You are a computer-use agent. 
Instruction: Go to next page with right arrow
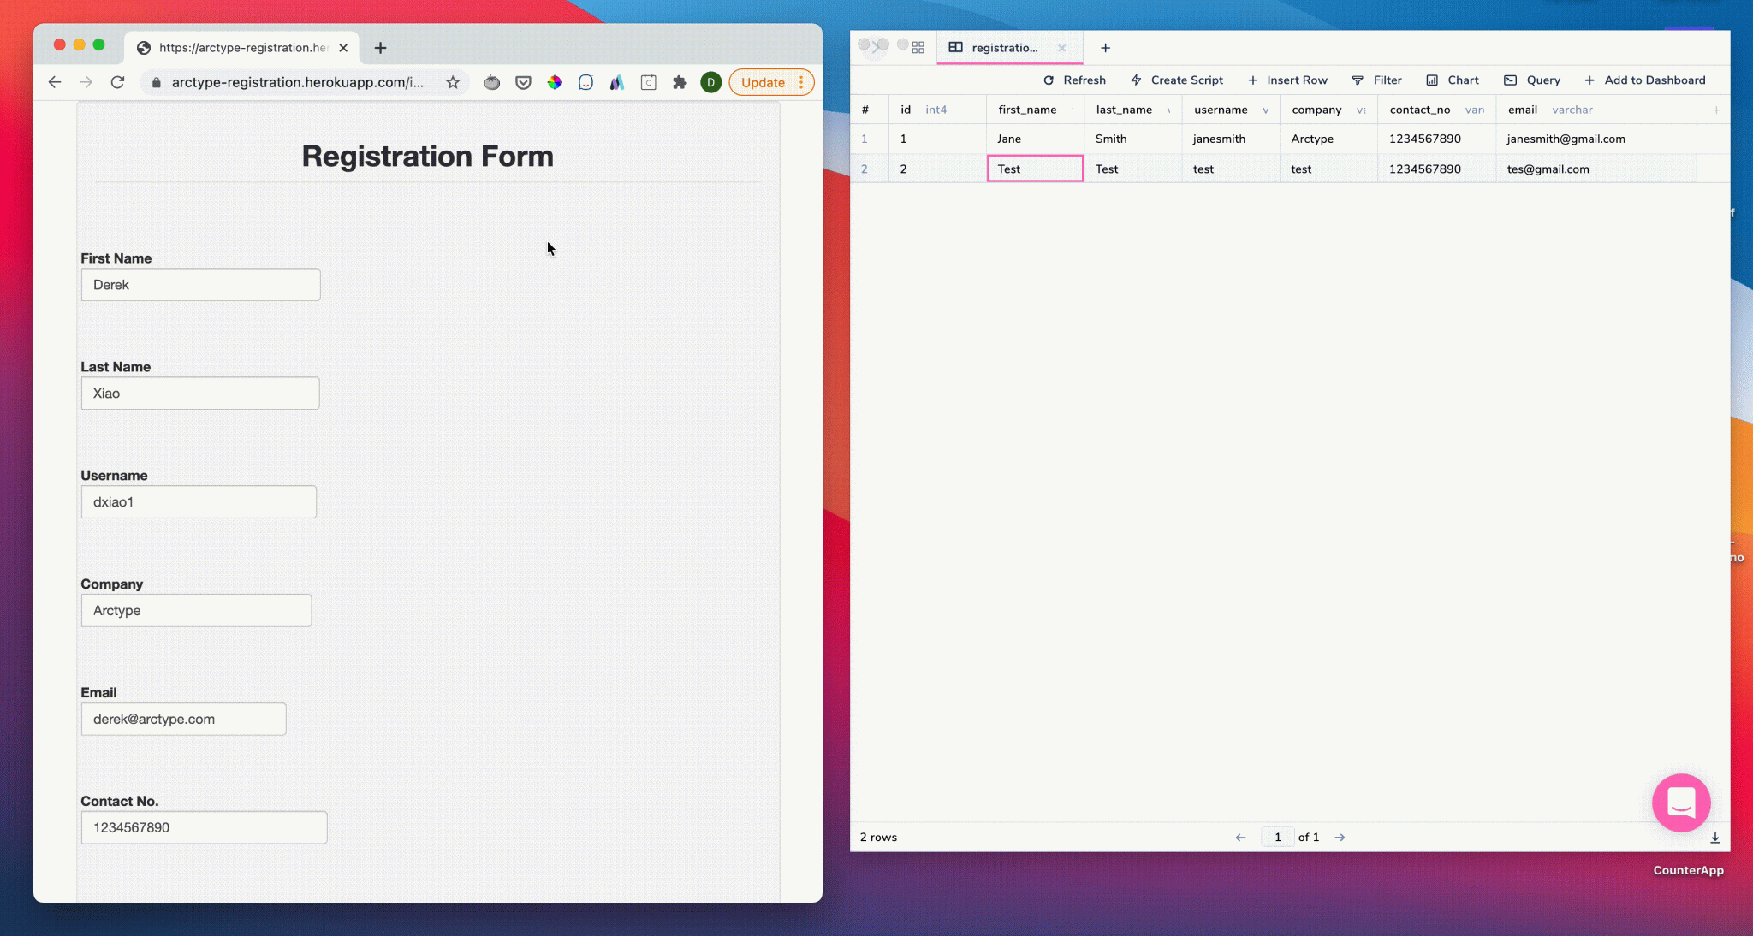pyautogui.click(x=1340, y=838)
